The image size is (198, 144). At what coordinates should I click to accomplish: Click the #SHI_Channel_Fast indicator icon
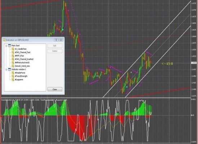[x=13, y=53]
